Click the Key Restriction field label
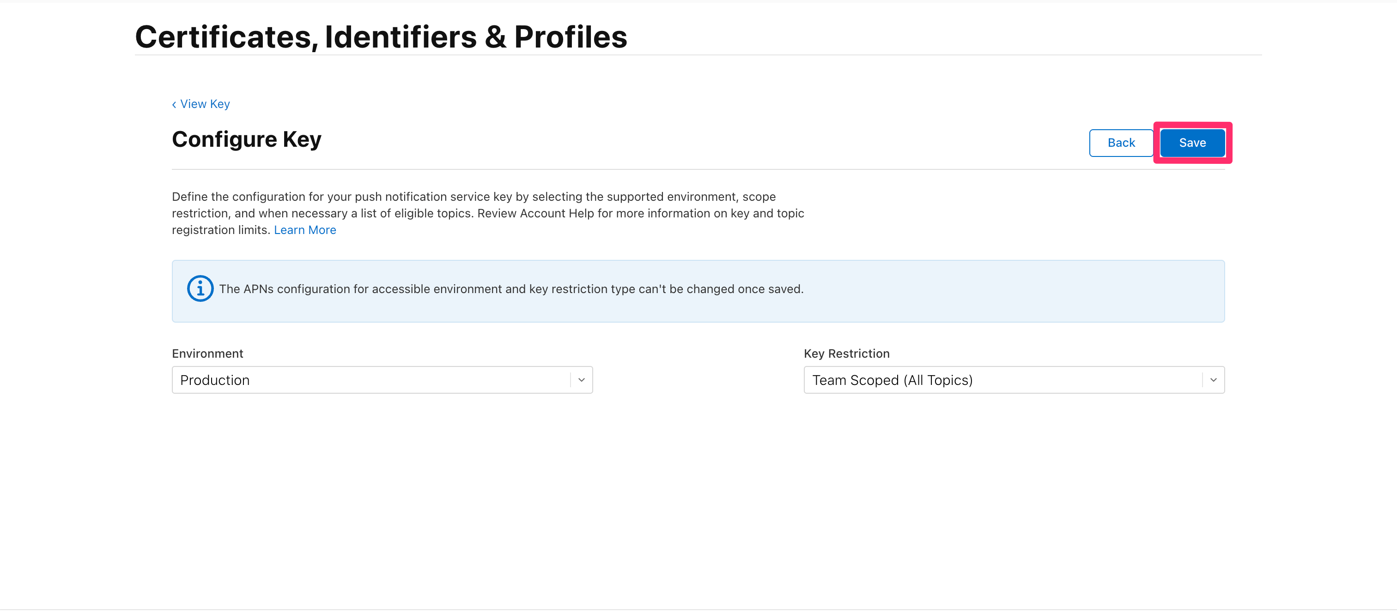This screenshot has height=612, width=1397. coord(846,354)
